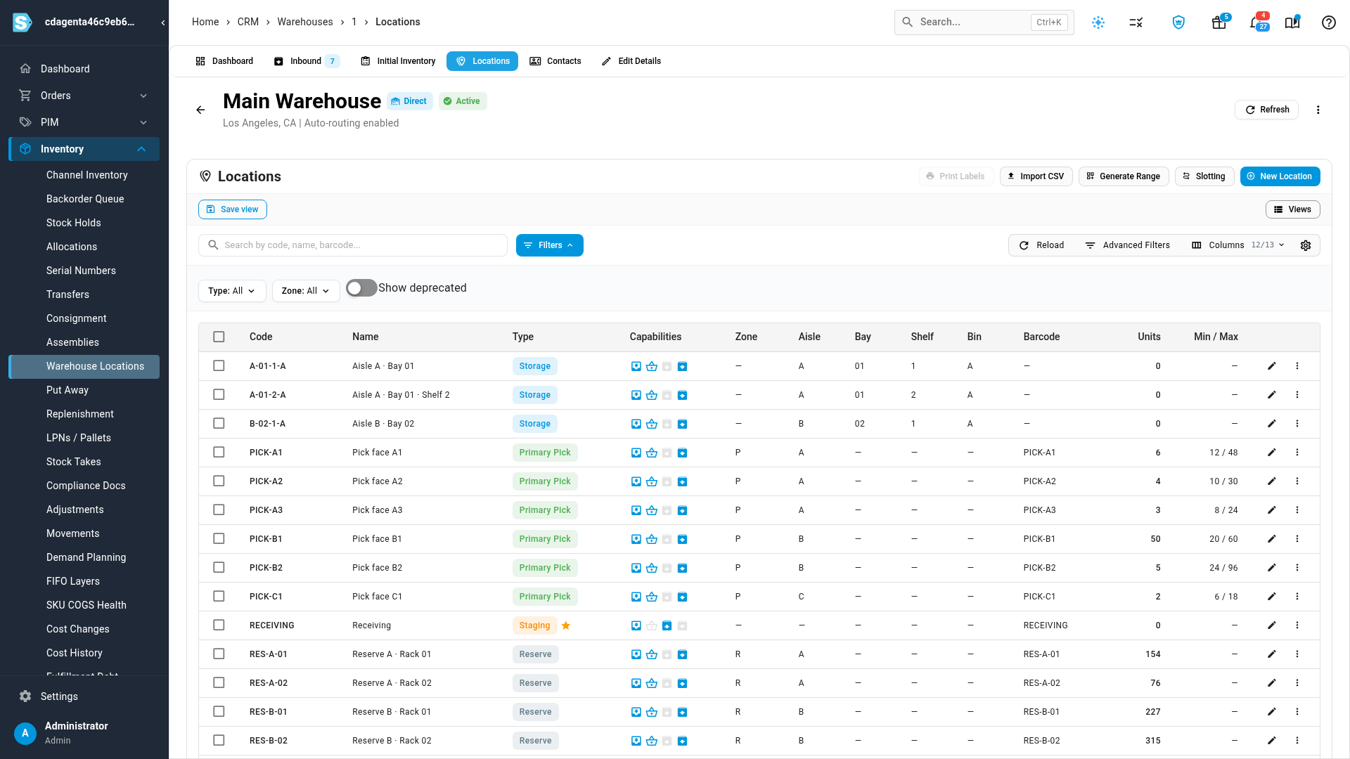Switch to the Inbound tab
The width and height of the screenshot is (1350, 759).
pyautogui.click(x=307, y=61)
